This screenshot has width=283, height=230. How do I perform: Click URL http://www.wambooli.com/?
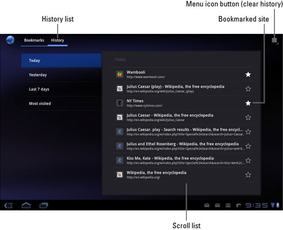[146, 77]
